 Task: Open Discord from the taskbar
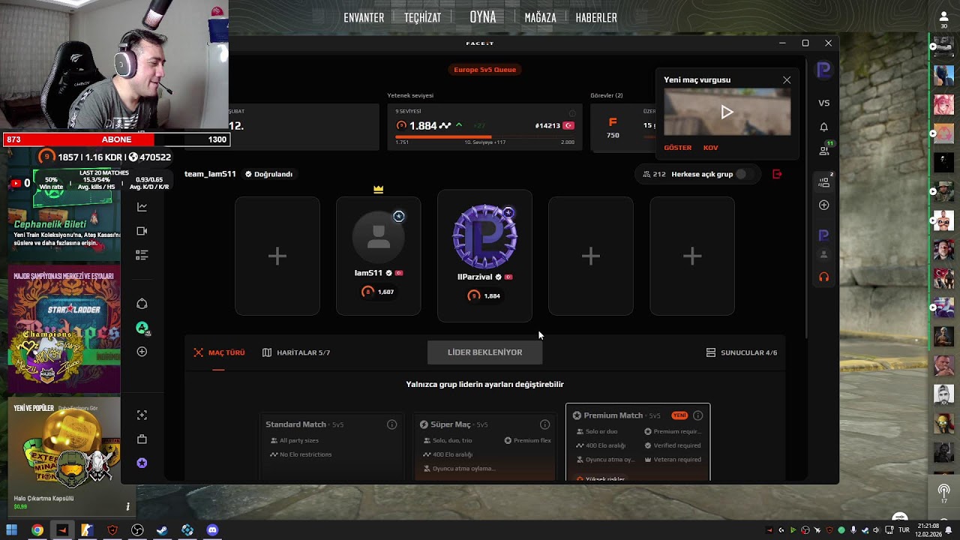pyautogui.click(x=212, y=530)
